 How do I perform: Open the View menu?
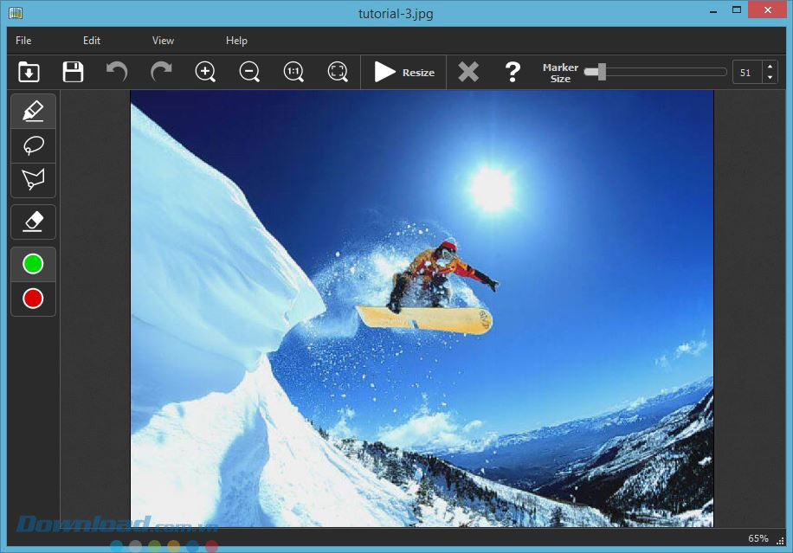(x=163, y=41)
